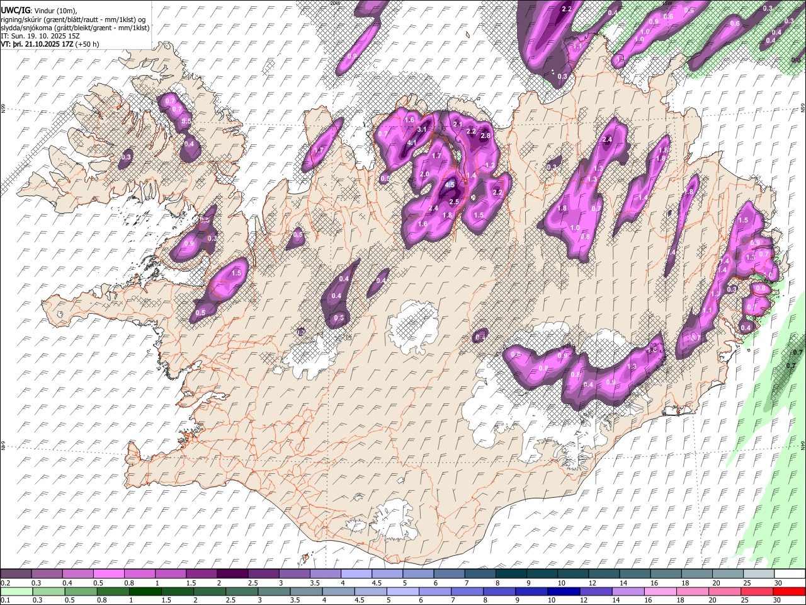
Task: Click the 3.1 snowfall value on the map
Action: (x=422, y=129)
